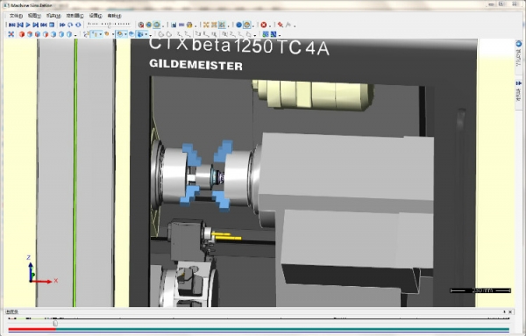Click the pin button of the progress panel
This screenshot has width=526, height=336.
(504, 311)
